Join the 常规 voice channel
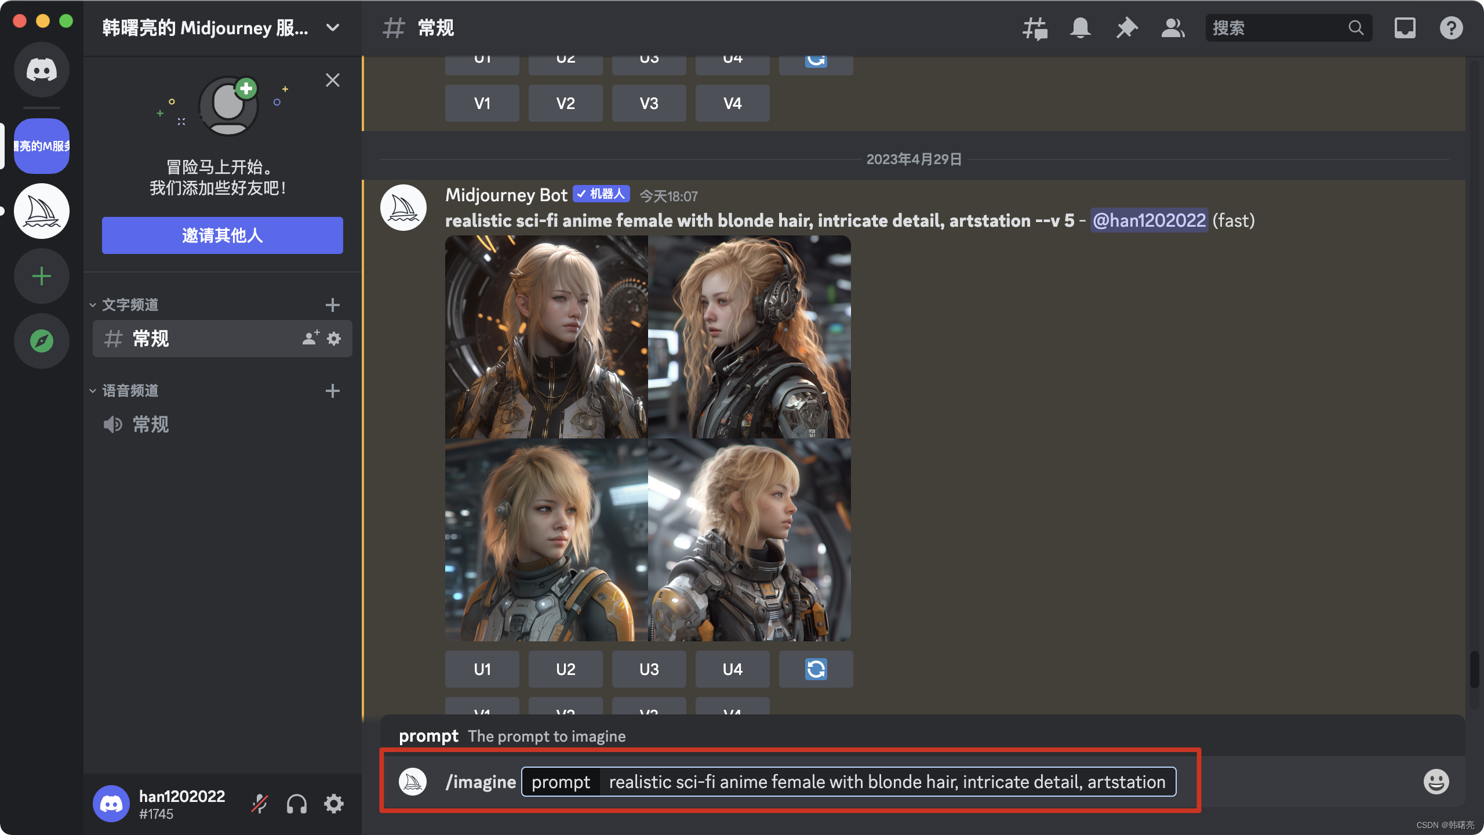 coord(223,424)
